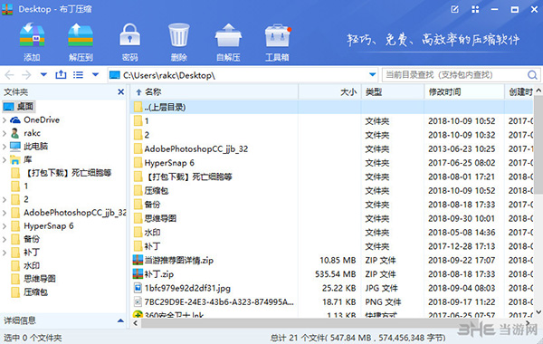The image size is (543, 344).
Task: Expand the OneDrive tree node
Action: coord(5,120)
